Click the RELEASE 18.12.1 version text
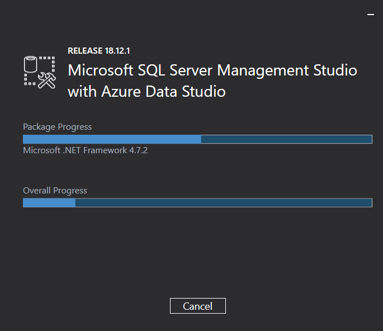The image size is (383, 331). pyautogui.click(x=98, y=51)
